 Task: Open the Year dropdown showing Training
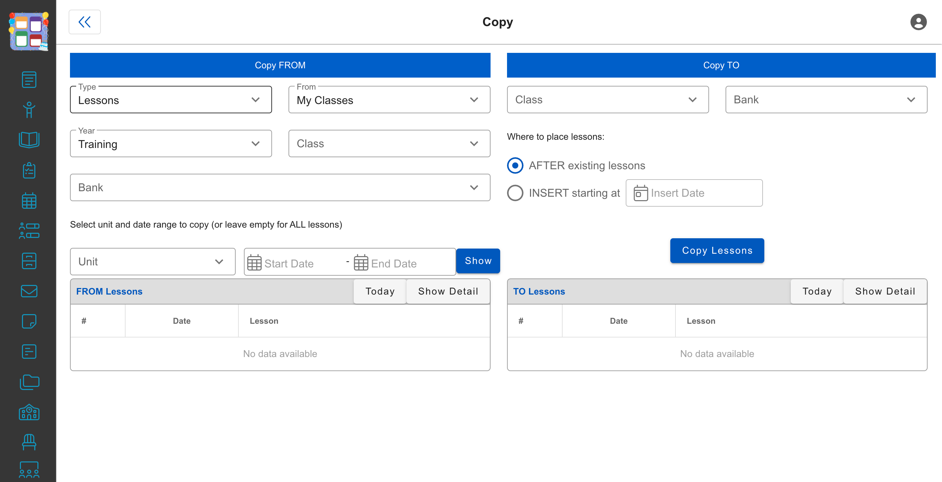(171, 144)
